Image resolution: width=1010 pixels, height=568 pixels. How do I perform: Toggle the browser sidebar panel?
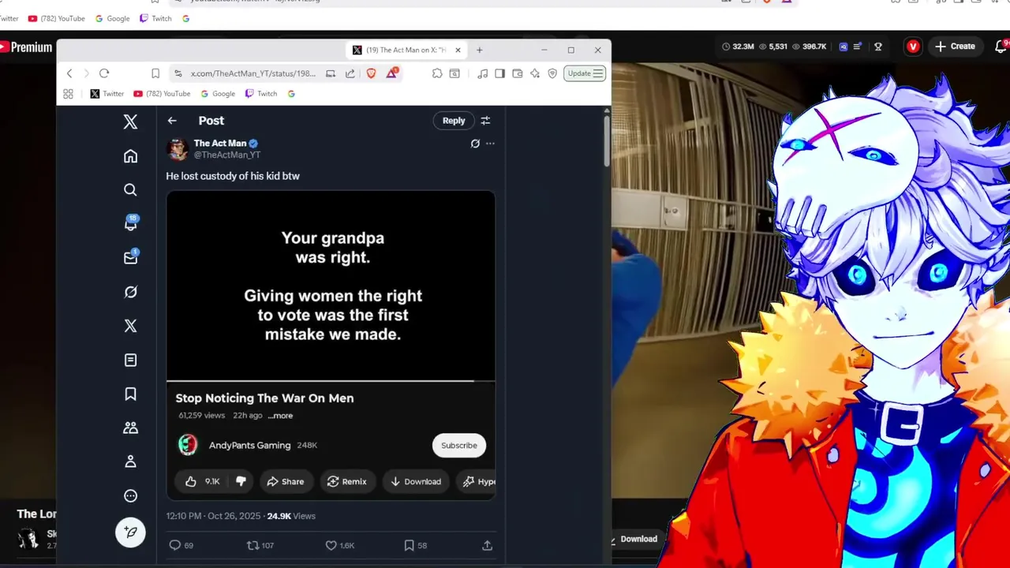(499, 73)
